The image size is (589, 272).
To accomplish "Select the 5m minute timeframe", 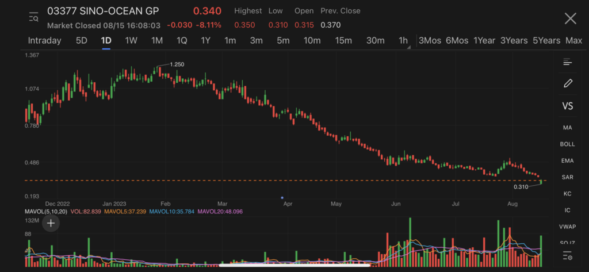I will (283, 41).
